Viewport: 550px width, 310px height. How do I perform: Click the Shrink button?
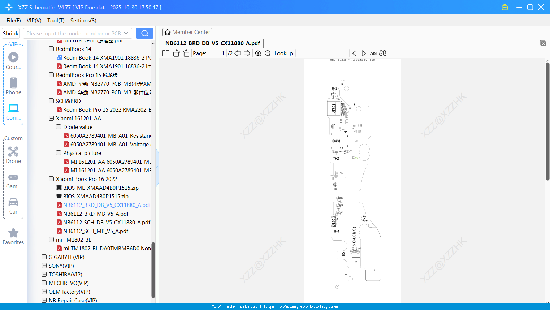(x=10, y=33)
